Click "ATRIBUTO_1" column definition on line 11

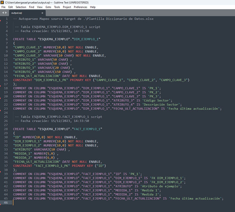click(x=42, y=60)
